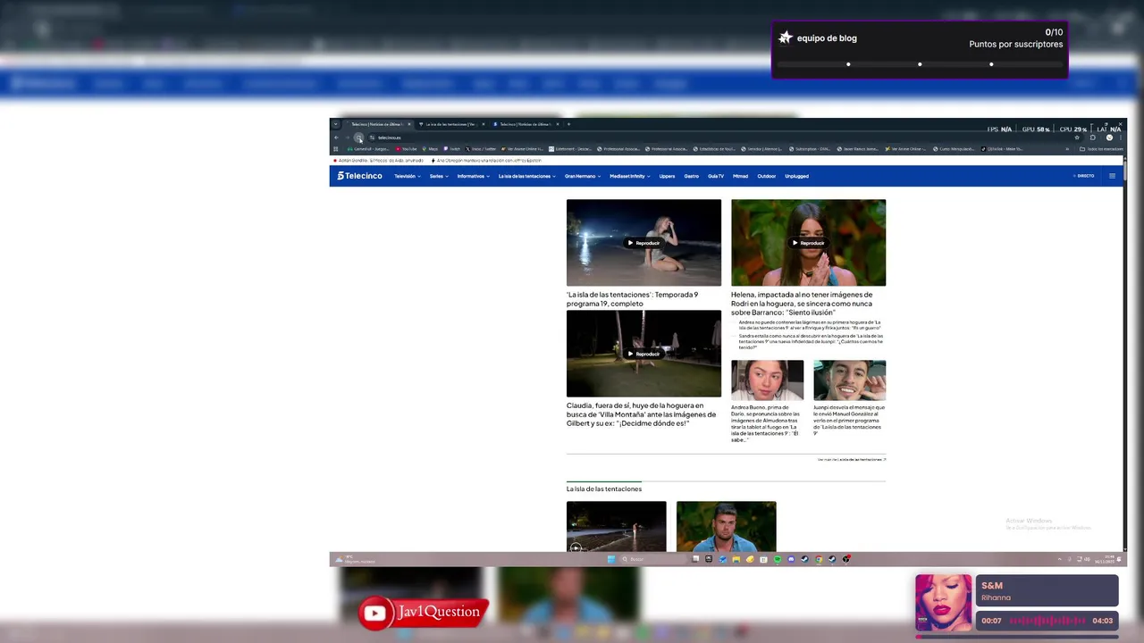1144x643 pixels.
Task: Open Spotify from the taskbar
Action: tap(778, 559)
